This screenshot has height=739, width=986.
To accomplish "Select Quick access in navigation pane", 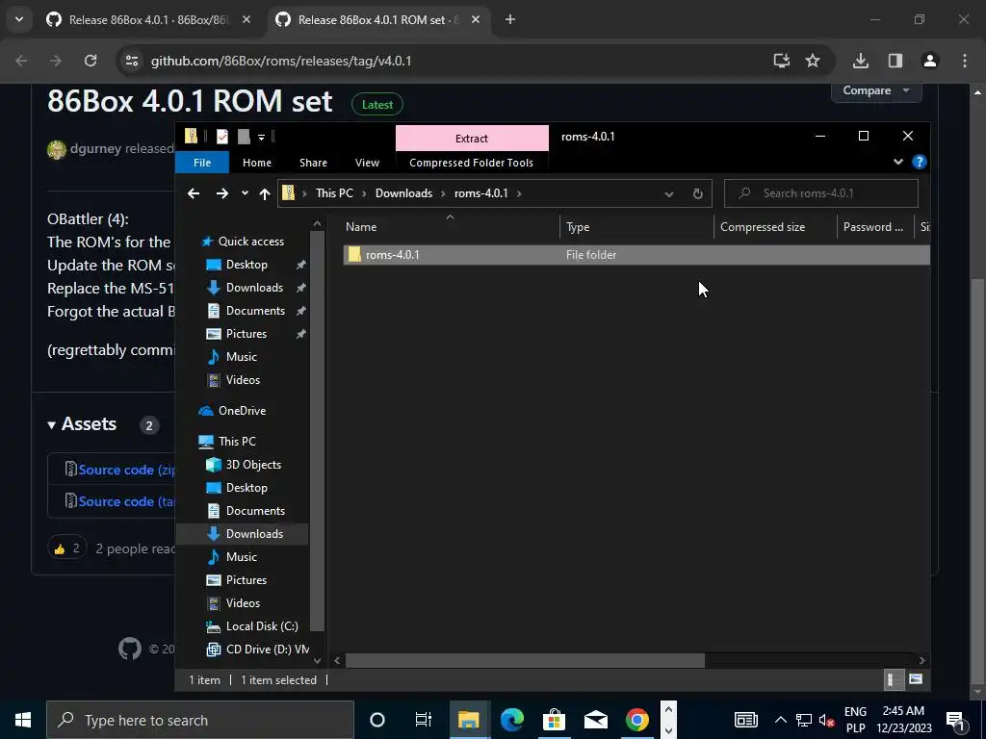I will 251,242.
